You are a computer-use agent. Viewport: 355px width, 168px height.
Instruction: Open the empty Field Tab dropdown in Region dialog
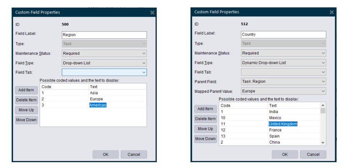coord(104,72)
